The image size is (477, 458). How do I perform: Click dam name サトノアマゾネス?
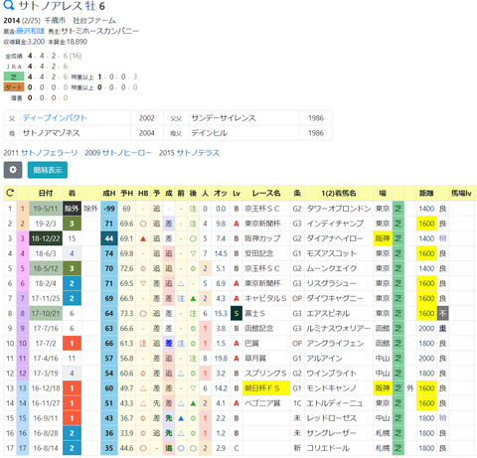click(x=51, y=133)
